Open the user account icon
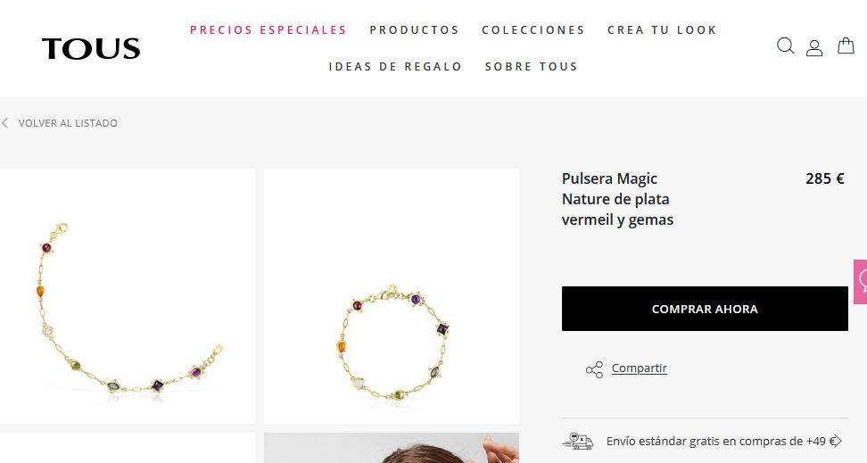867x463 pixels. (813, 48)
